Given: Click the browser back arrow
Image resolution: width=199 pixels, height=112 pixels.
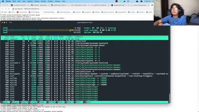Looking at the screenshot, I should click(x=2, y=9).
